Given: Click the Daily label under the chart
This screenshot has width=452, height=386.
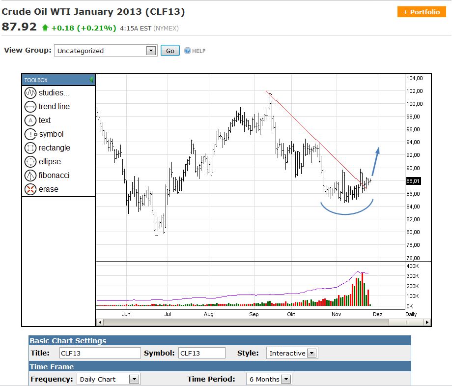Looking at the screenshot, I should (411, 314).
